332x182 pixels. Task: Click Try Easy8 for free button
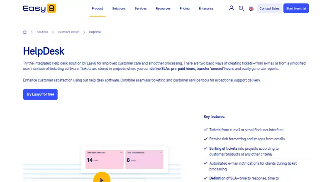pos(40,94)
